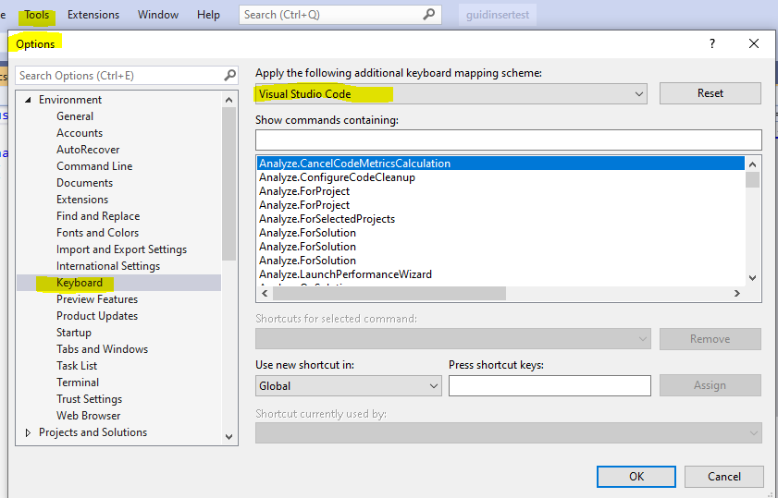The image size is (778, 498).
Task: Click the command list horizontal scrollbar thumb
Action: click(x=389, y=294)
